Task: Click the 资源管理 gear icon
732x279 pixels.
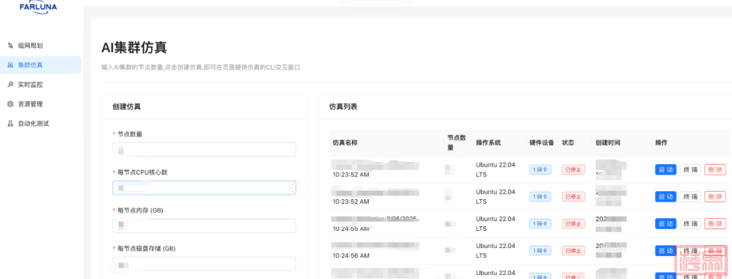Action: (x=10, y=104)
